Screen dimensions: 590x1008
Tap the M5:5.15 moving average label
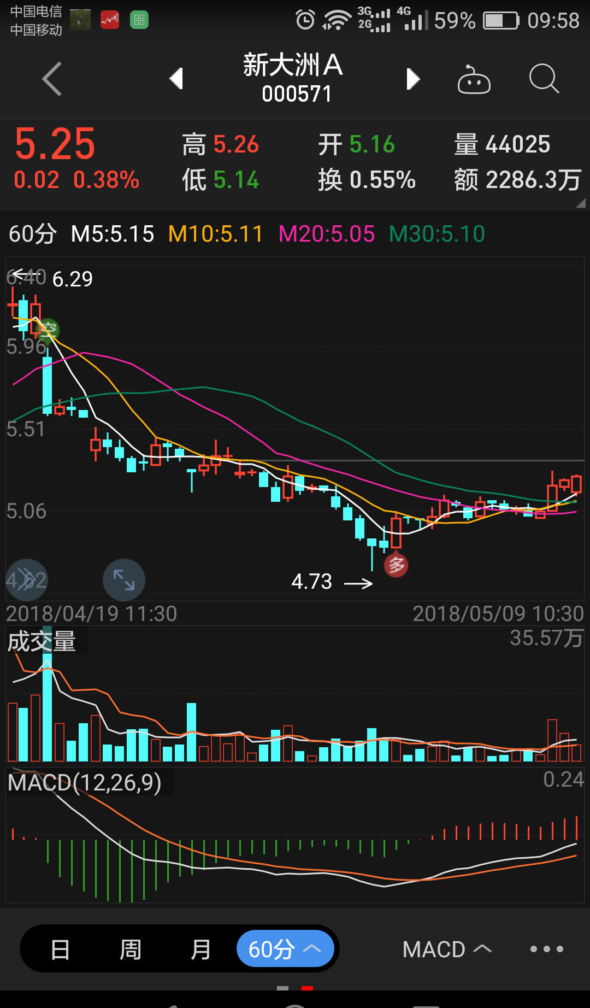tap(113, 234)
